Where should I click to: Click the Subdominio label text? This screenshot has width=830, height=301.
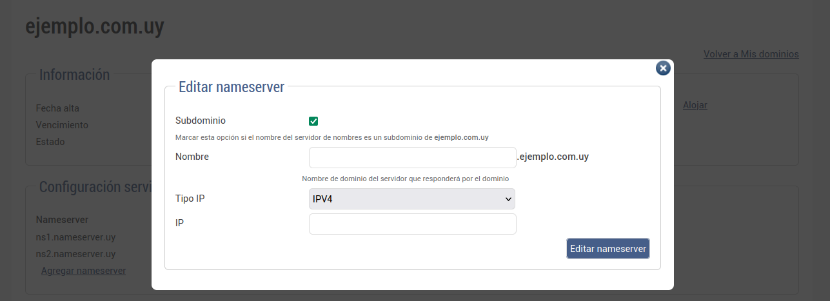point(201,121)
